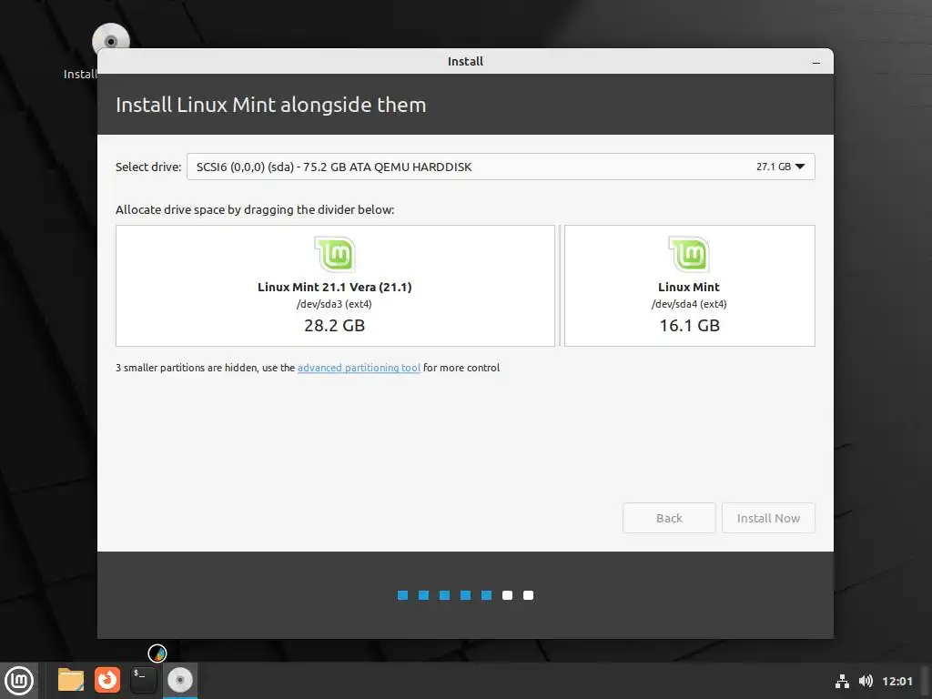Click the 28.2 GB size label

click(335, 326)
